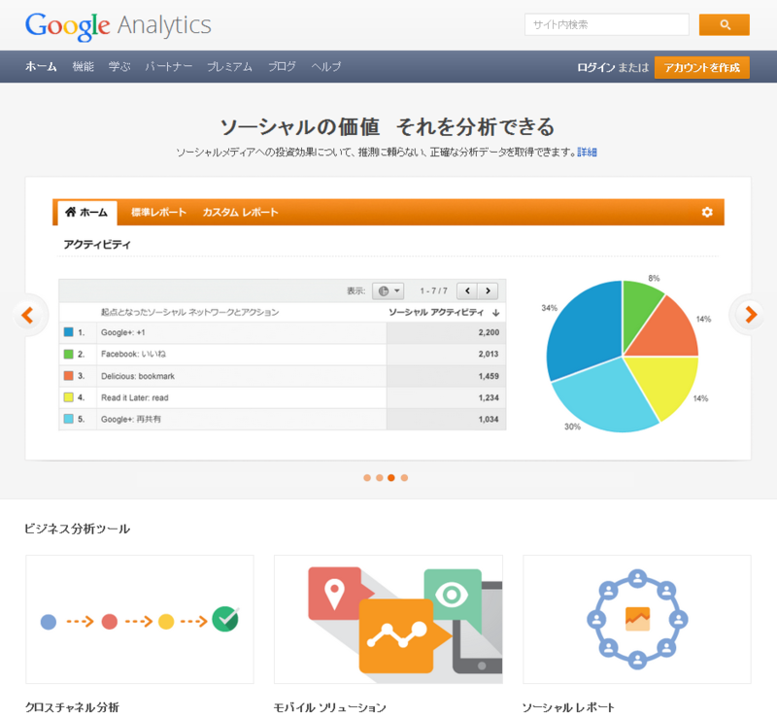Click the cross-channel analysis illustration
Viewport: 777px width, 718px height.
click(140, 619)
